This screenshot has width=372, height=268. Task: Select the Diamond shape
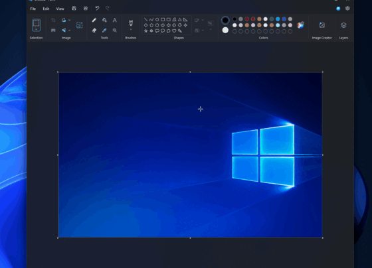145,25
